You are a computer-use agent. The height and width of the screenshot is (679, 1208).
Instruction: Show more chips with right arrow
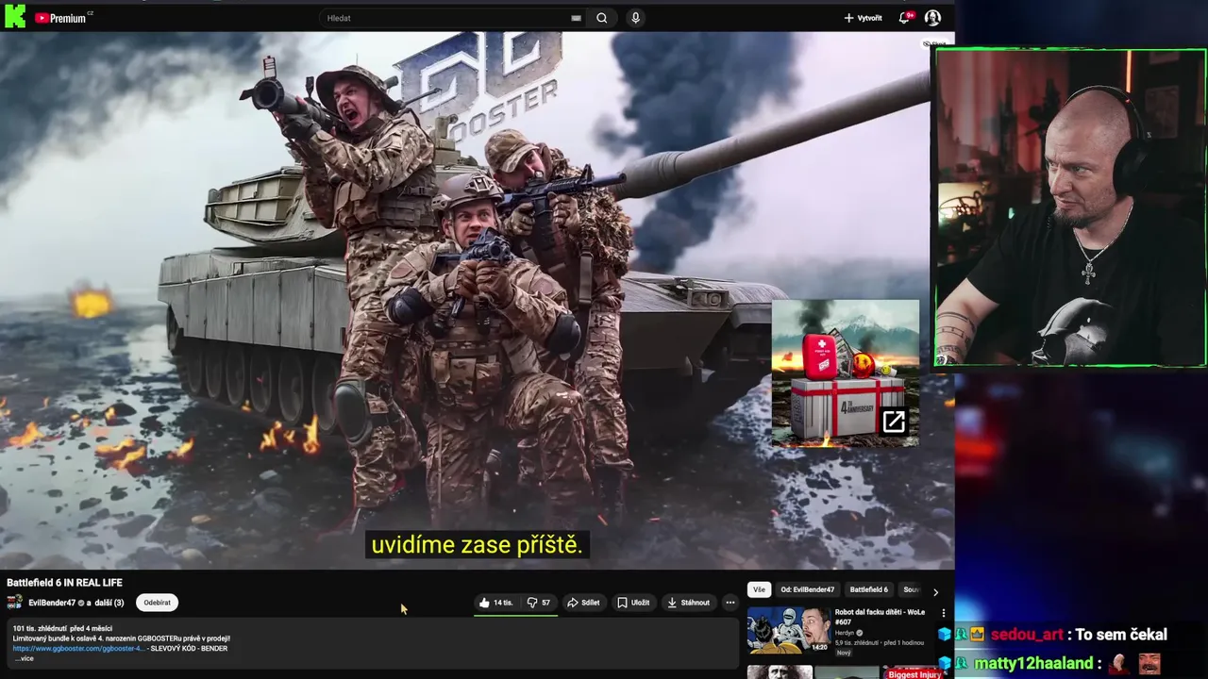pyautogui.click(x=935, y=591)
